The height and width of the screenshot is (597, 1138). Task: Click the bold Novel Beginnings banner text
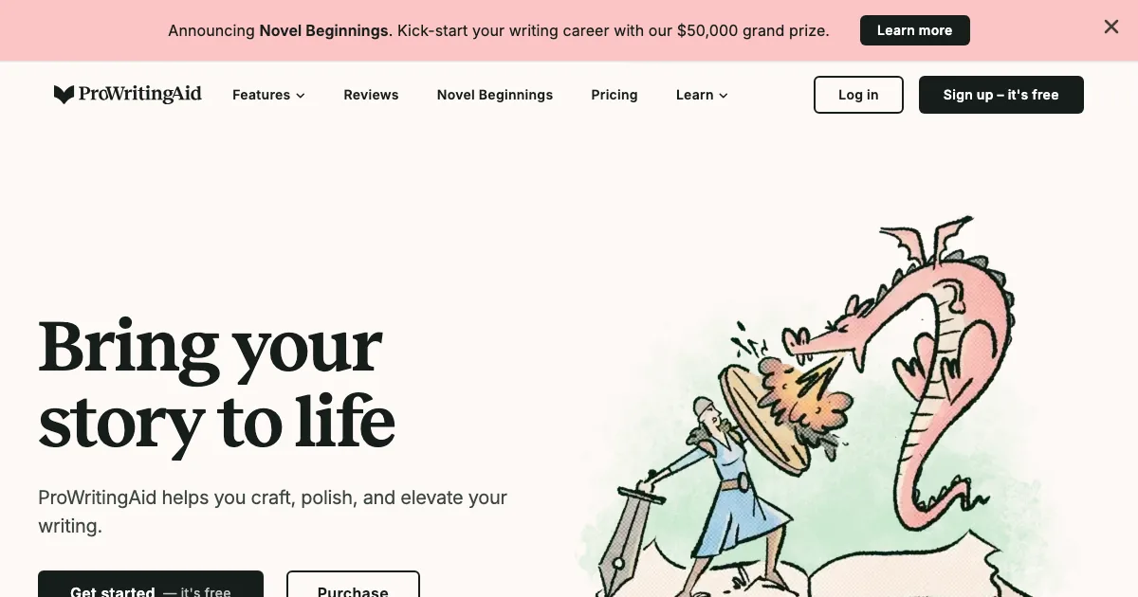point(324,30)
